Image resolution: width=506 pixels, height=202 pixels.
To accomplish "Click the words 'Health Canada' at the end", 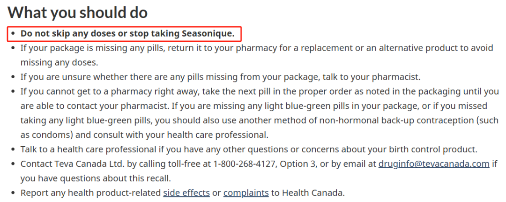I will click(x=312, y=193).
